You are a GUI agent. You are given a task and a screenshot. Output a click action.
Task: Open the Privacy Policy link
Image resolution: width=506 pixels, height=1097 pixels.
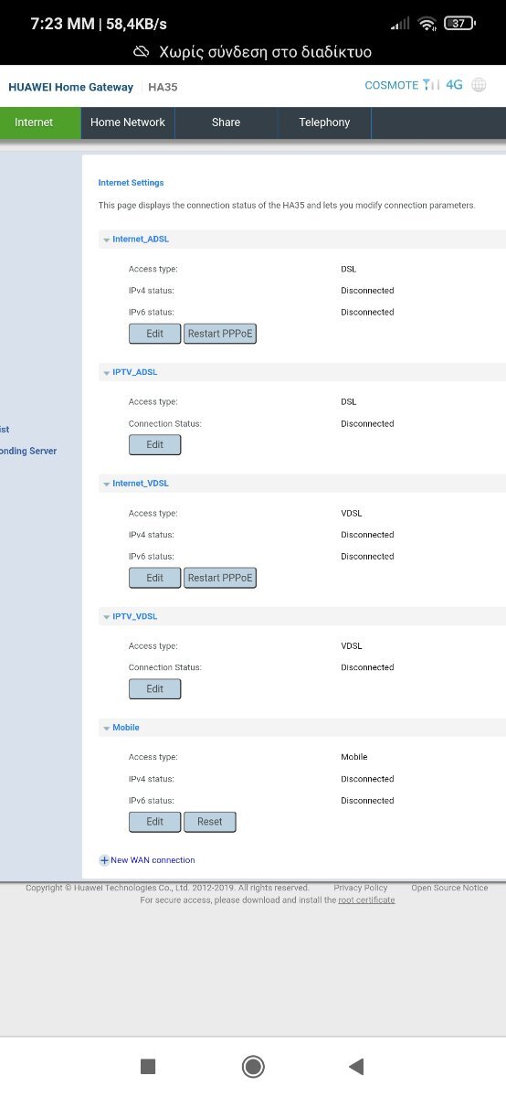(x=361, y=888)
